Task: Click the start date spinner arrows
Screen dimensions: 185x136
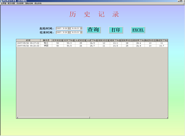Action: click(69, 28)
